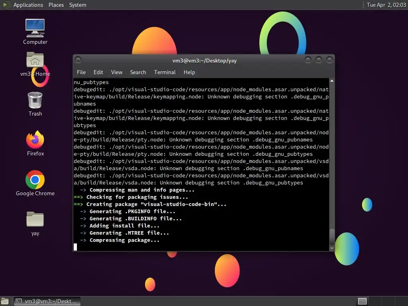The width and height of the screenshot is (408, 306).
Task: Minimize the terminal window
Action: (x=308, y=60)
